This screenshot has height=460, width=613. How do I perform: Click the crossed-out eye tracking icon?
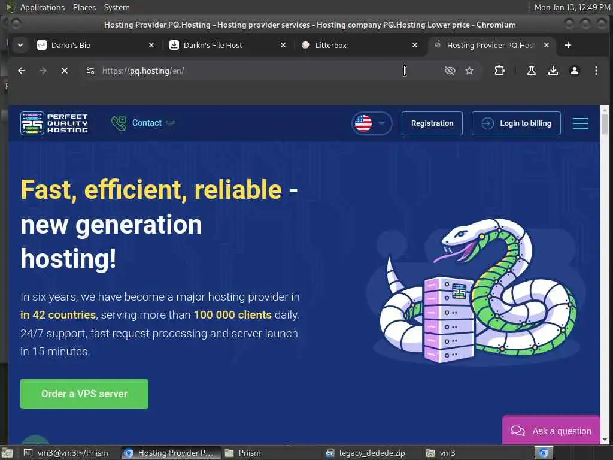click(450, 71)
